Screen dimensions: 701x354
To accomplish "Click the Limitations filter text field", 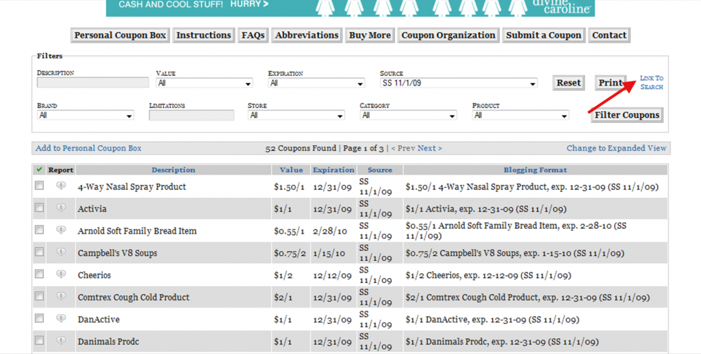I will point(192,115).
